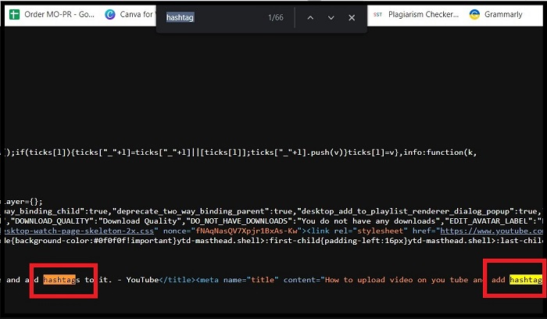Click the SST Plagiarism Checker favicon

[377, 15]
